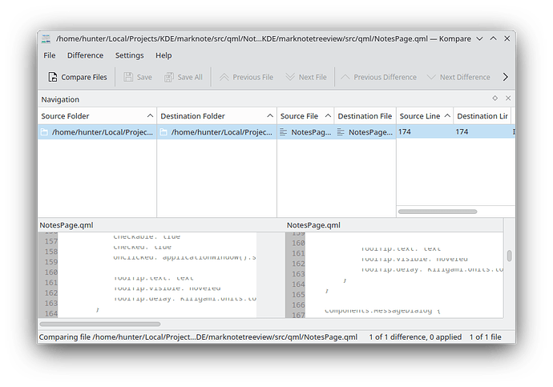This screenshot has height=387, width=553.
Task: Sort by Destination Folder column header
Action: click(x=217, y=116)
